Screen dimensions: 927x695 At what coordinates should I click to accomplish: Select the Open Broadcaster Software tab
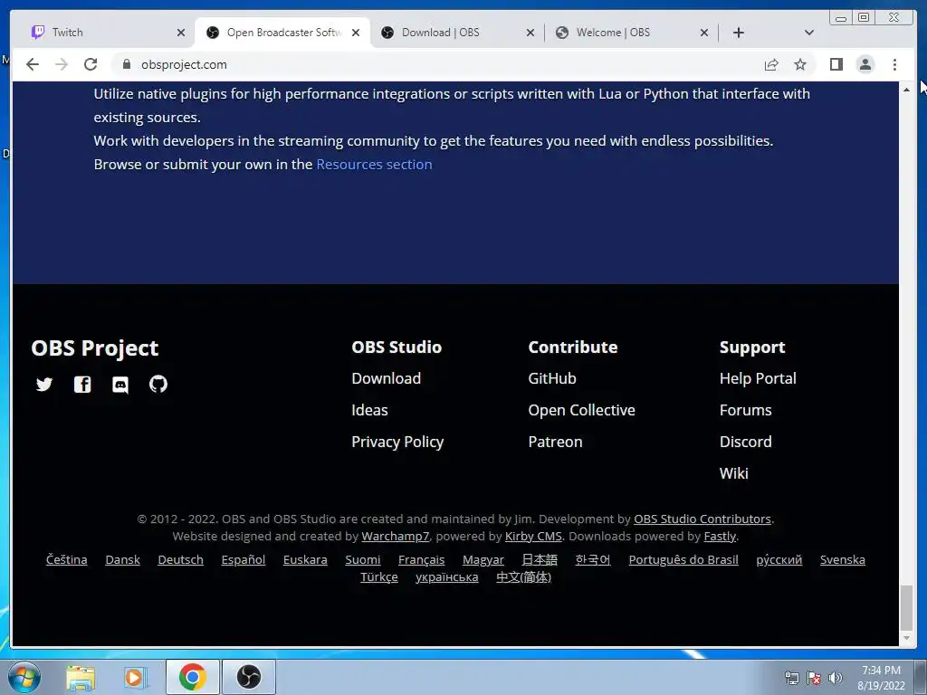(x=282, y=33)
